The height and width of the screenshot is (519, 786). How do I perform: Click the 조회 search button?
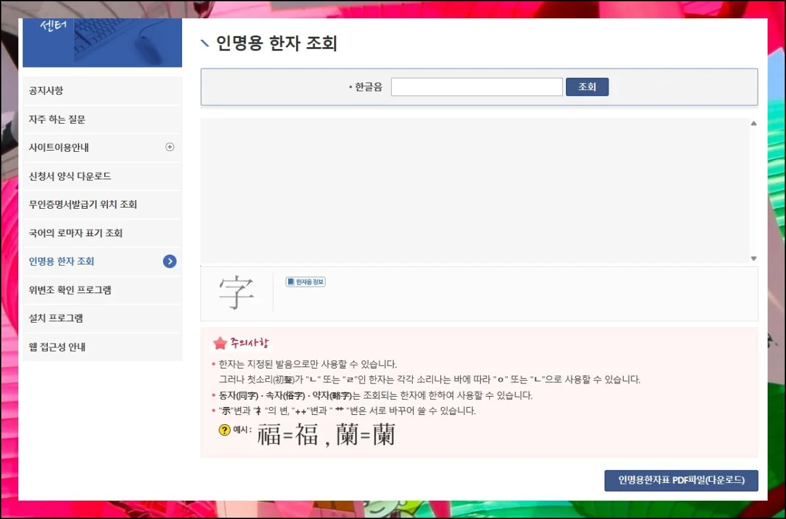pos(587,87)
